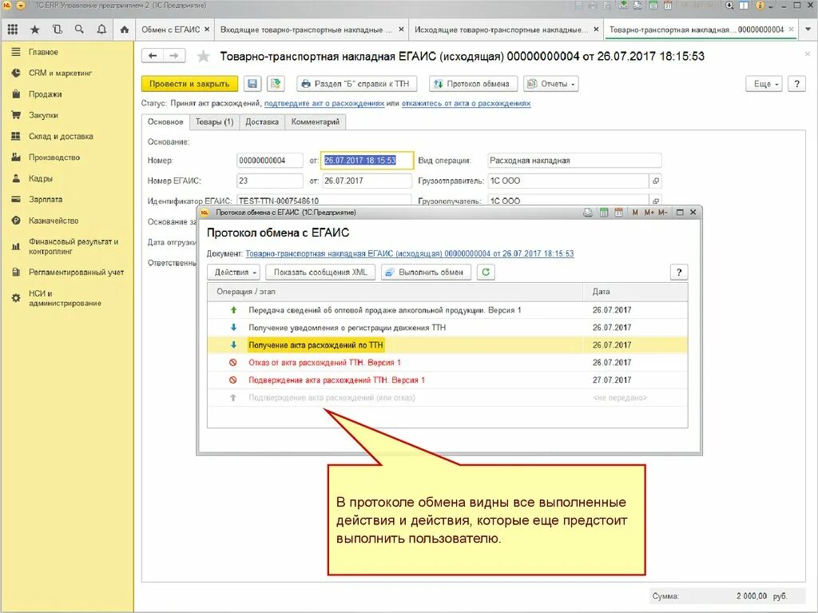Select row Получение уведомления о регистрации движения ТТН

[x=447, y=328]
